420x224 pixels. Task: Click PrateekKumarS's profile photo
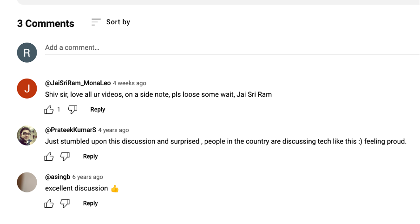tap(27, 135)
